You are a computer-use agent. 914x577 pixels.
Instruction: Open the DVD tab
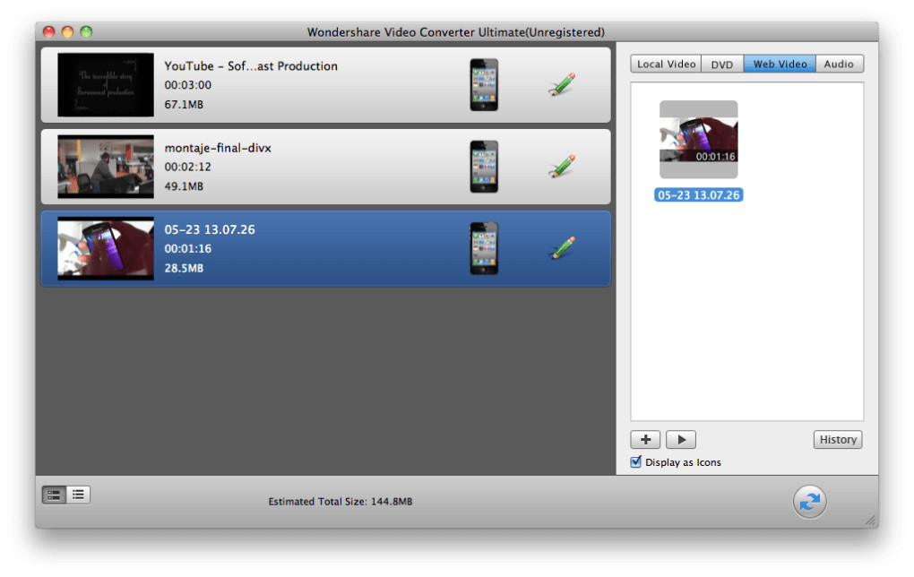[x=721, y=65]
